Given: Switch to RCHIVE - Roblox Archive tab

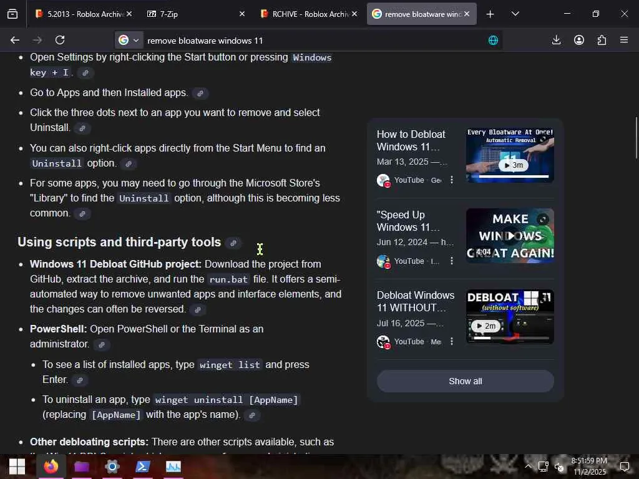Looking at the screenshot, I should coord(306,14).
